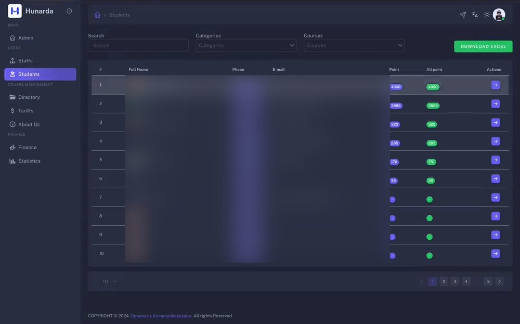Click the Students breadcrumb text
Image resolution: width=520 pixels, height=324 pixels.
[120, 15]
